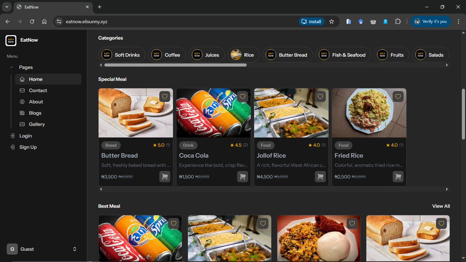Screen dimensions: 466x262
Task: Click the categories horizontal scrollbar thumb
Action: [x=176, y=65]
